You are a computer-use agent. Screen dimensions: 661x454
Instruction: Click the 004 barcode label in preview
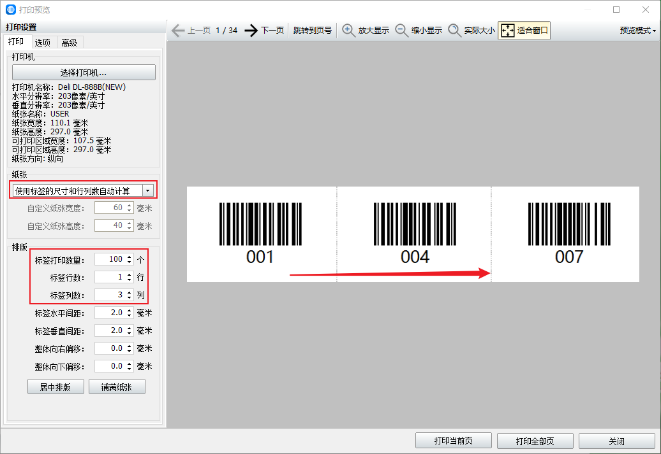415,234
